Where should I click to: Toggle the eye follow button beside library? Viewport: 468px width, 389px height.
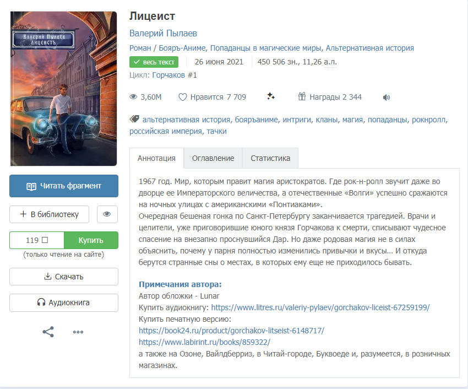[107, 214]
